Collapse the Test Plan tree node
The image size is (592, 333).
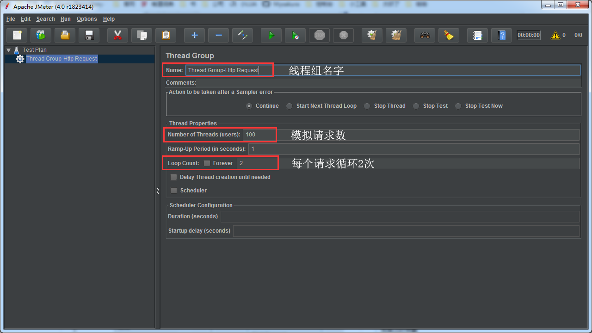[x=9, y=50]
